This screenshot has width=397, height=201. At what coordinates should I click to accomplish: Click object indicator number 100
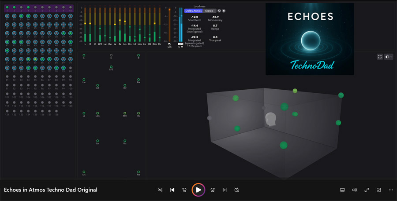click(71, 85)
